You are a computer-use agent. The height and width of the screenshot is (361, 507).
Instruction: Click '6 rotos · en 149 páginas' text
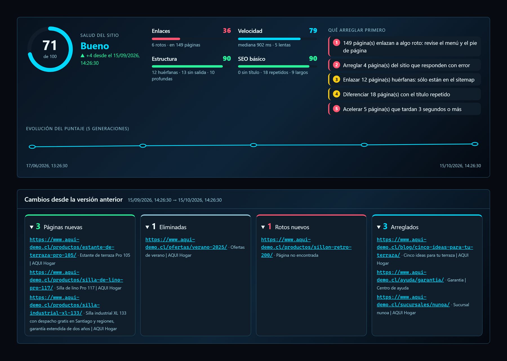(176, 45)
